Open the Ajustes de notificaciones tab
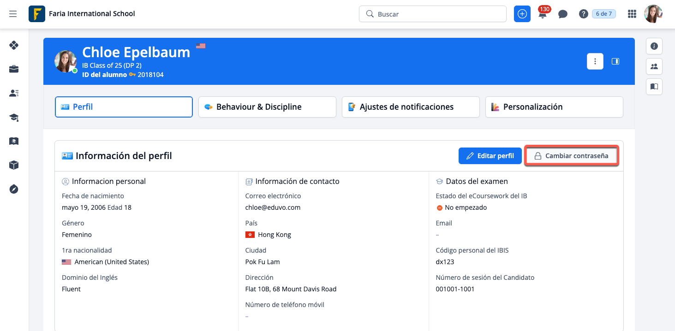 pos(411,107)
